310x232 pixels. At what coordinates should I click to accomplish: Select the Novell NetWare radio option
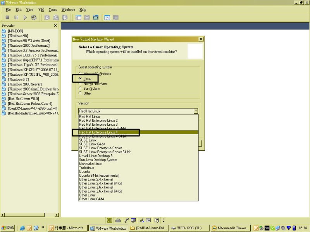93,84
